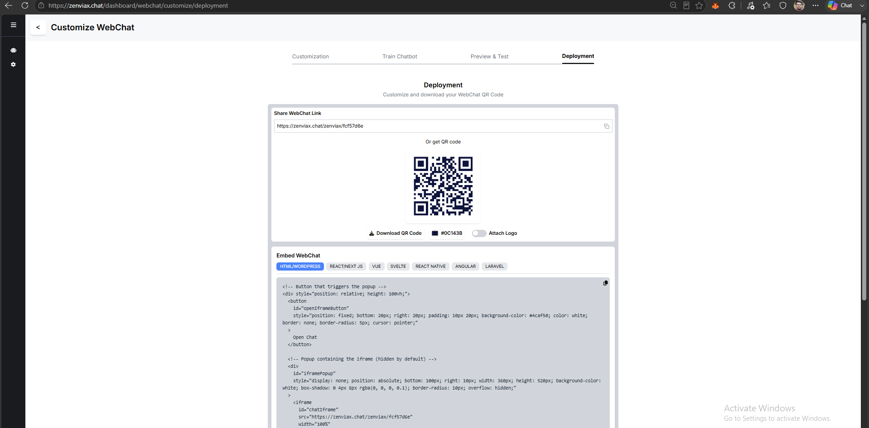Open the browser extensions puzzle icon
The height and width of the screenshot is (428, 869).
click(732, 5)
